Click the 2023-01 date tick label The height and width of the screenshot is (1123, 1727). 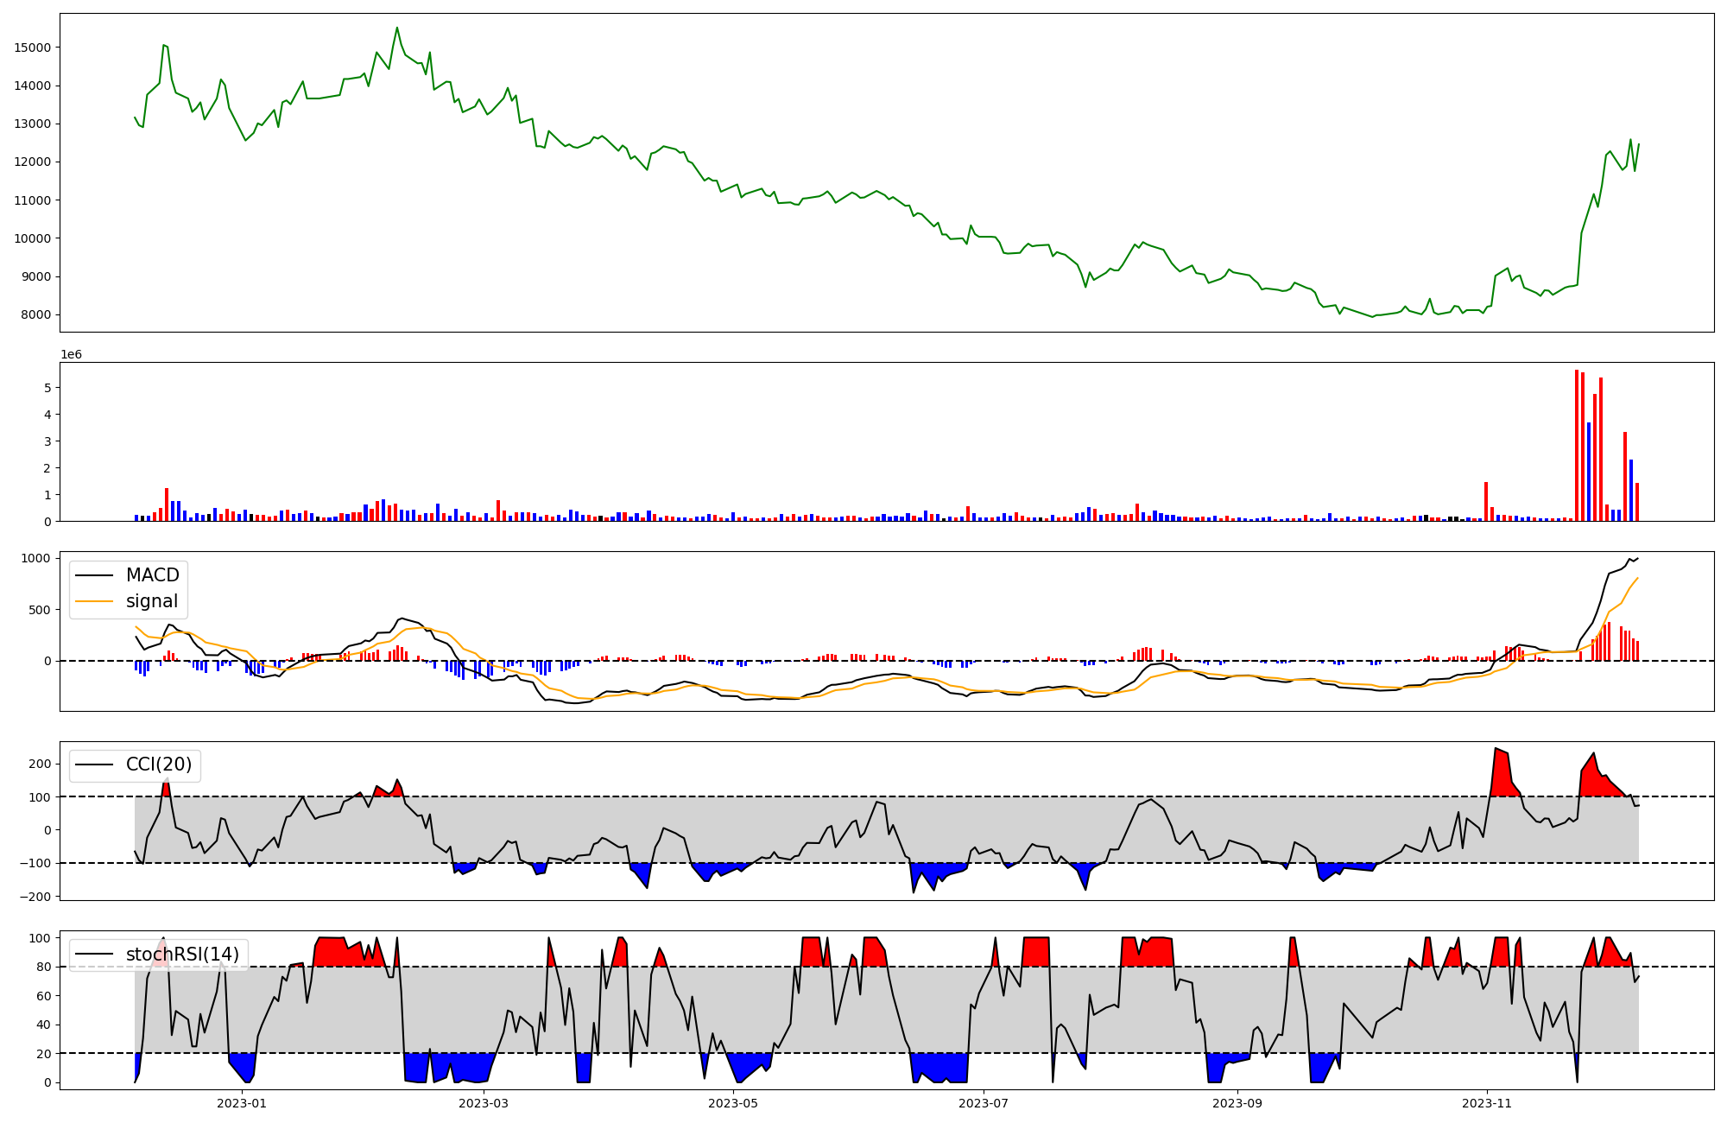coord(242,1103)
